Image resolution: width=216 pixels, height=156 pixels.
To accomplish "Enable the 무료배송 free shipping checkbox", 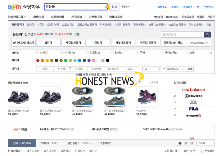I will pyautogui.click(x=202, y=151).
